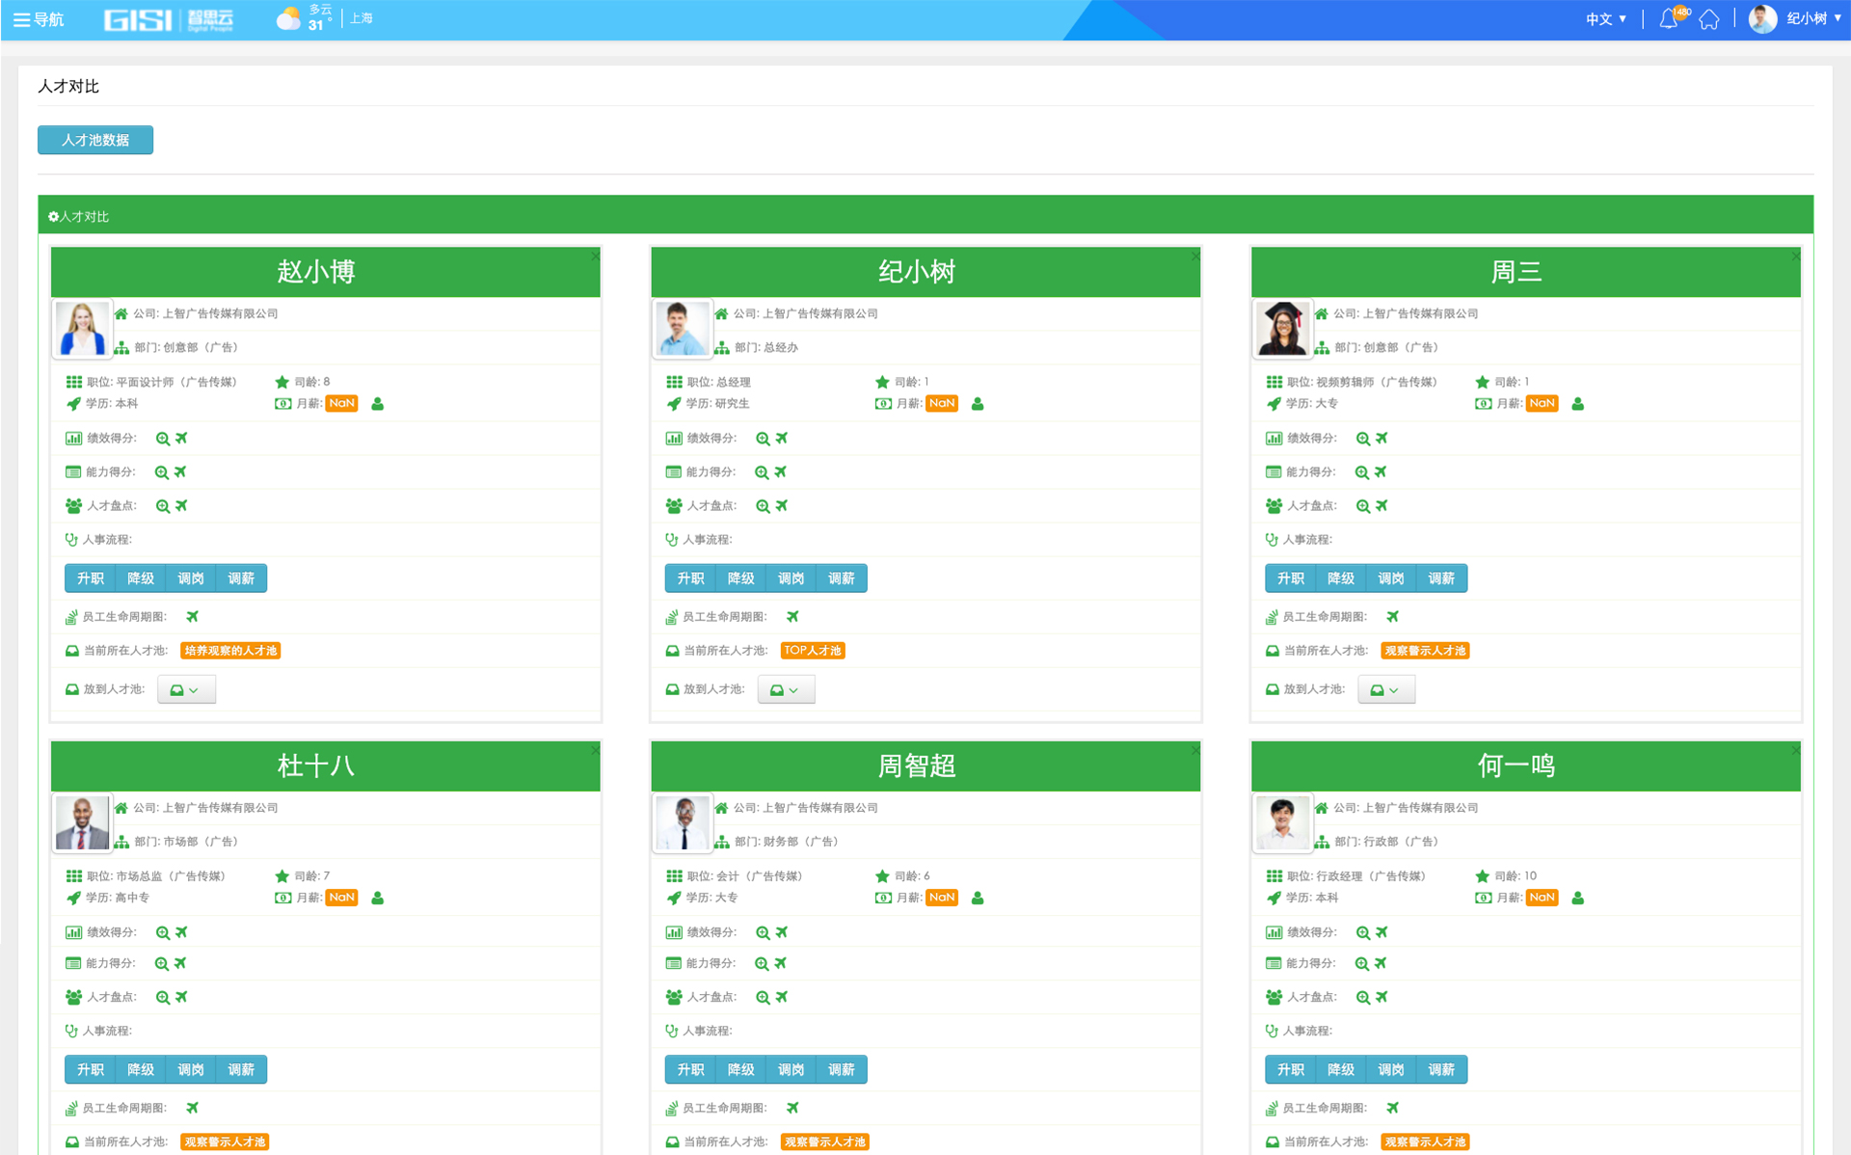Click 调薪 button on 周三 card
Screen dimensions: 1851x1155
tap(1441, 578)
